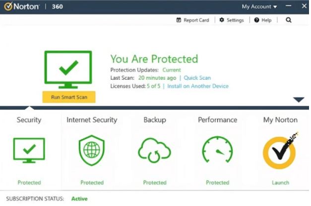Image resolution: width=311 pixels, height=206 pixels.
Task: Click Protected status under Internet Security
Action: tap(92, 182)
